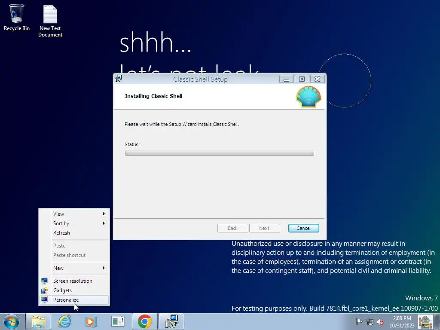Choose Personalize from the context menu
The image size is (440, 330).
[74, 299]
